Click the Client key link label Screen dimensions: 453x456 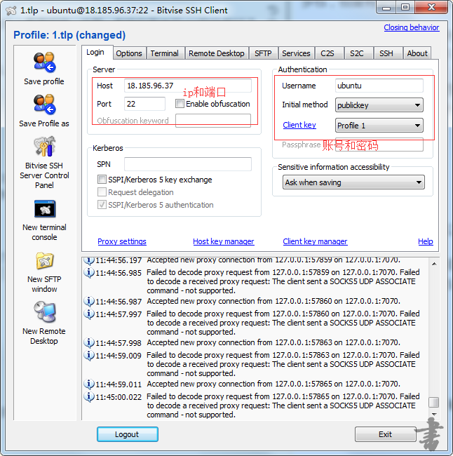click(299, 125)
